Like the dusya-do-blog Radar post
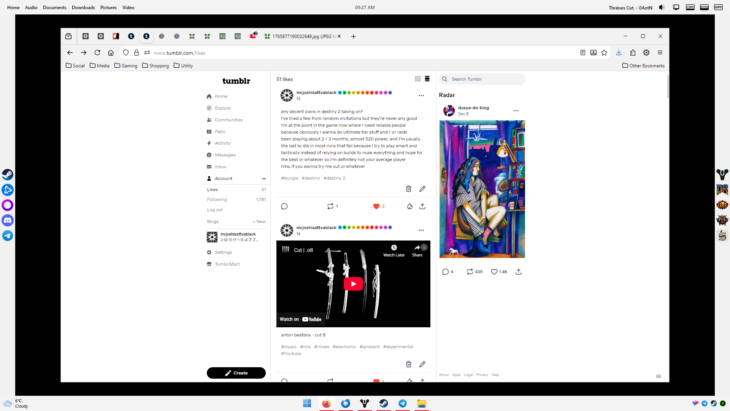This screenshot has height=411, width=730. pos(494,272)
